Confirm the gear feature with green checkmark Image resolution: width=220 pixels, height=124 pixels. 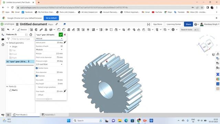coord(60,34)
